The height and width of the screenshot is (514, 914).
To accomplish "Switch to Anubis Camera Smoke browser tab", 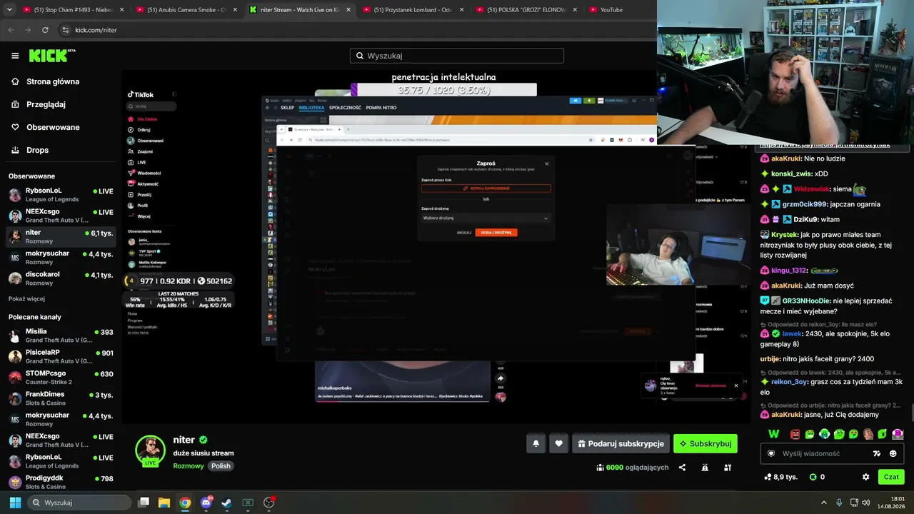I will click(x=186, y=10).
